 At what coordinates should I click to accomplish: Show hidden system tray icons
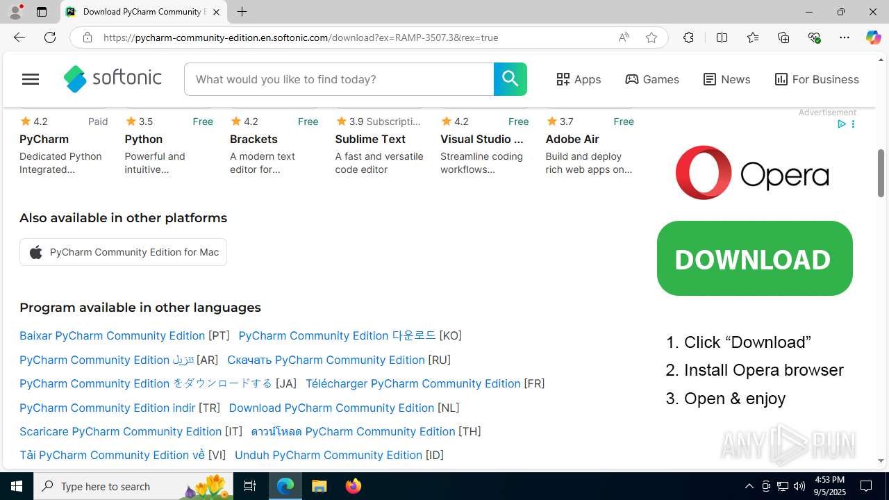749,486
